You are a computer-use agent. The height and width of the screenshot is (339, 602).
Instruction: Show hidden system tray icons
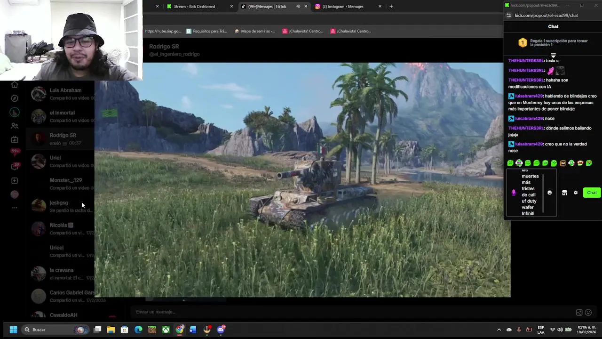(x=499, y=330)
